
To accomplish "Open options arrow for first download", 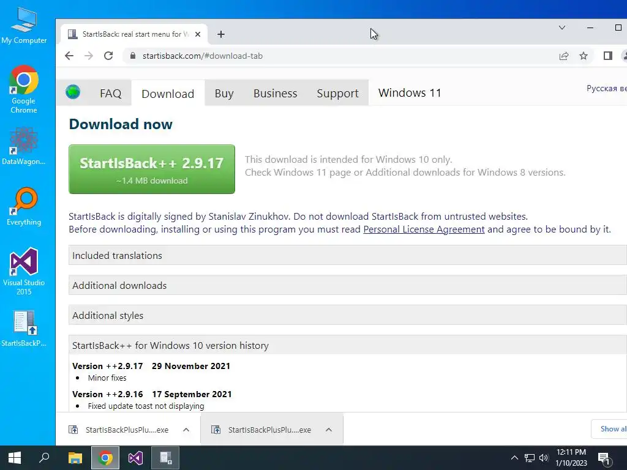I will coord(186,430).
